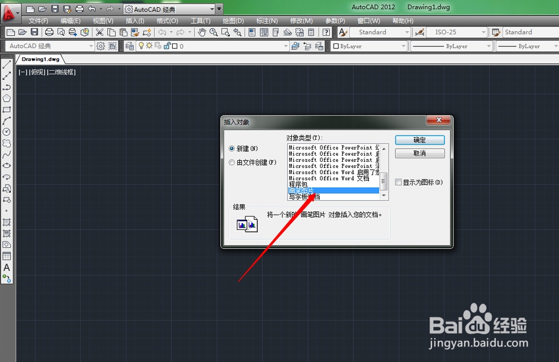The height and width of the screenshot is (362, 559).
Task: Toggle the layer freeze sun icon
Action: click(149, 46)
